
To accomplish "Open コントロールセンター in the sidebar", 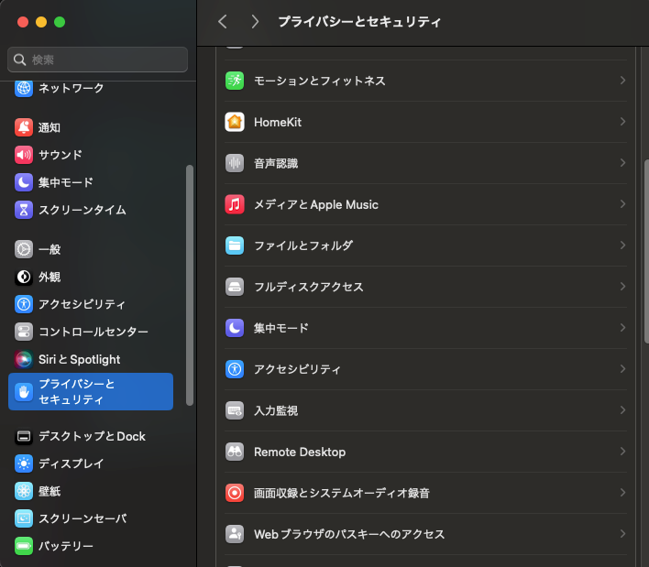I will (91, 332).
